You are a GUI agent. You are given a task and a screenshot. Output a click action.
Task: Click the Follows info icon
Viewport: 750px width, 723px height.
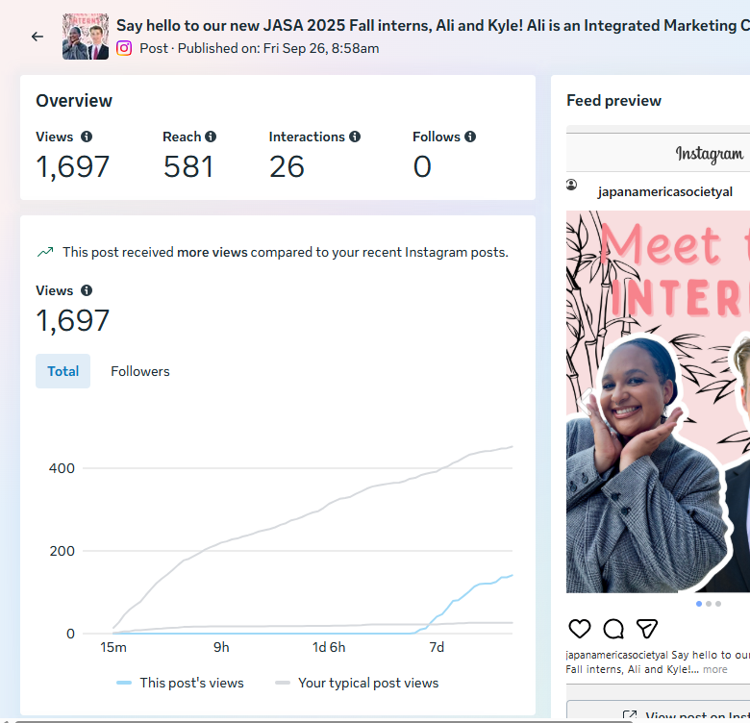pyautogui.click(x=470, y=137)
